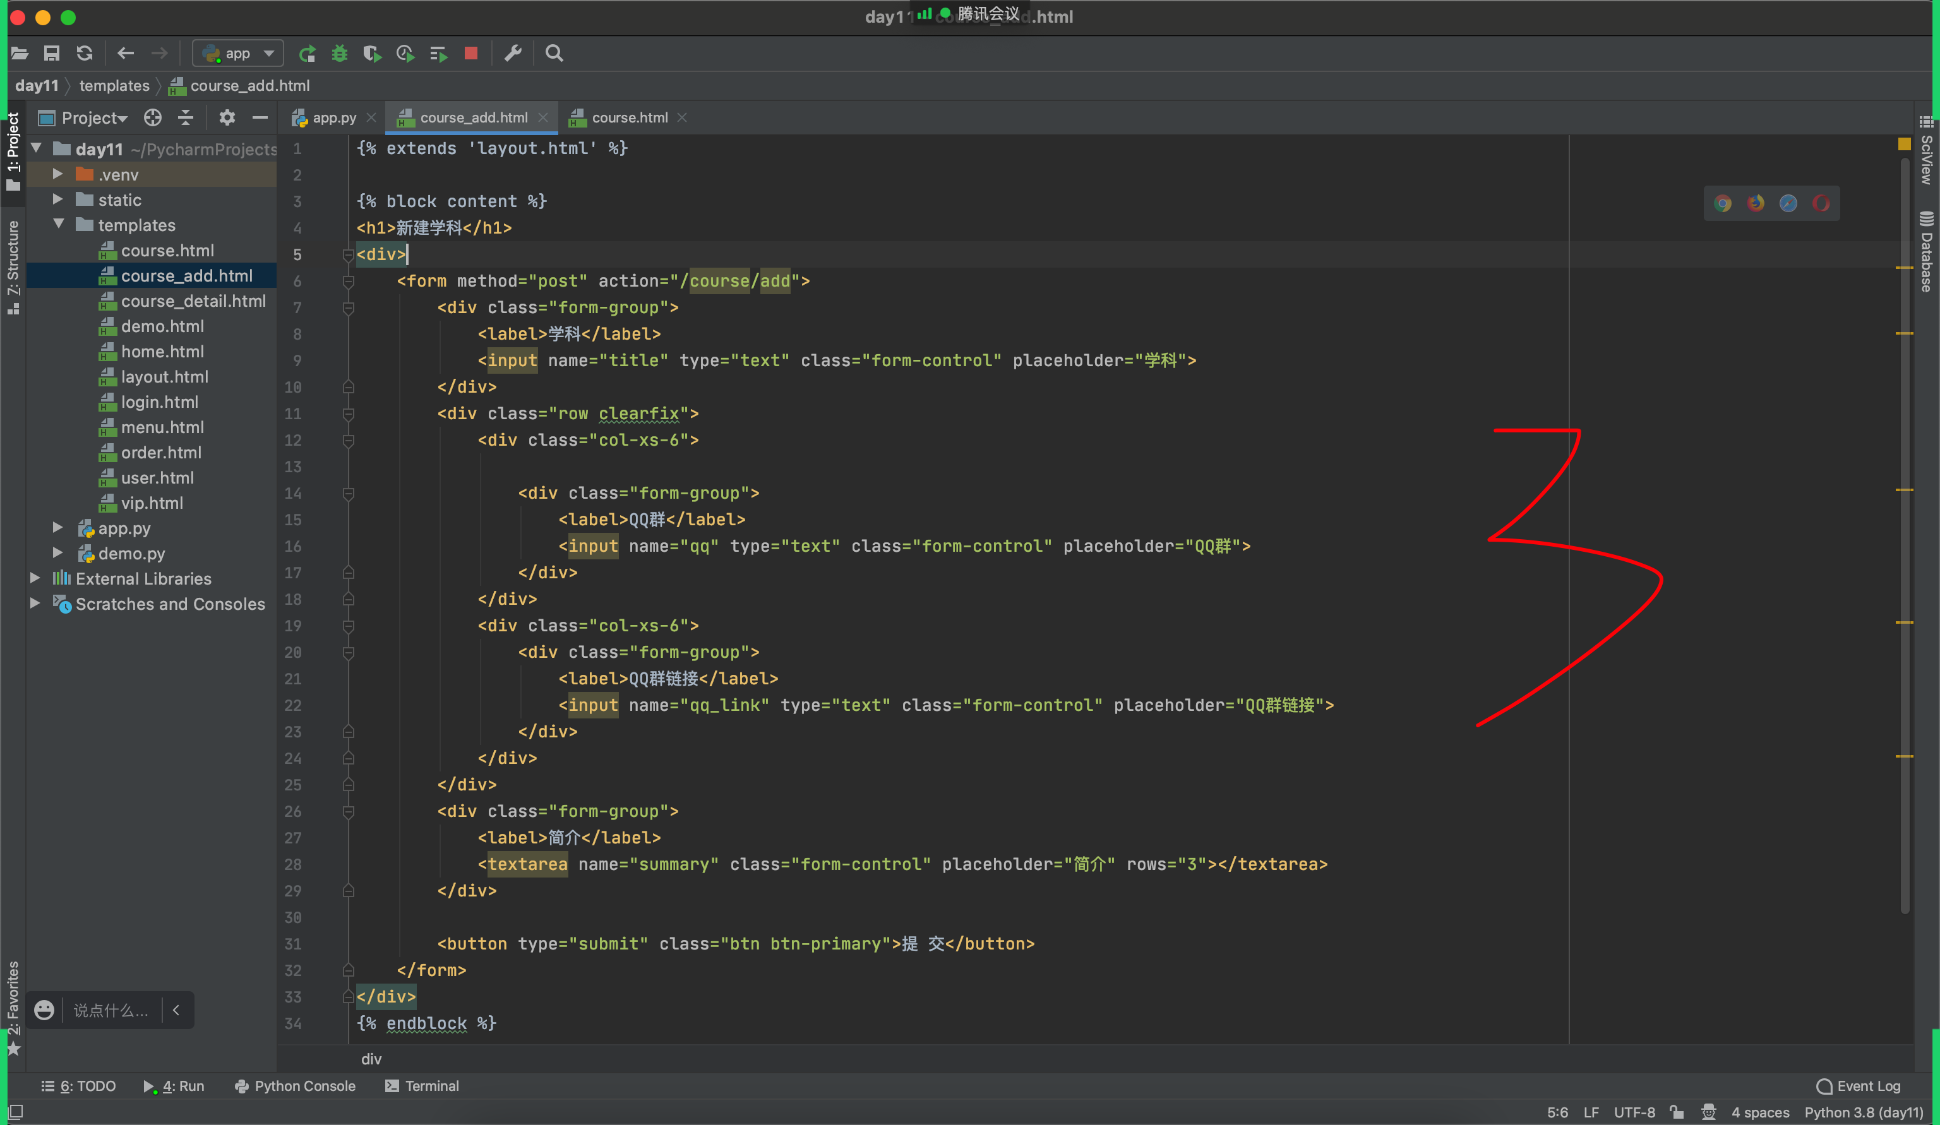Screen dimensions: 1940x1125
Task: Expand External Libraries node
Action: click(x=35, y=578)
